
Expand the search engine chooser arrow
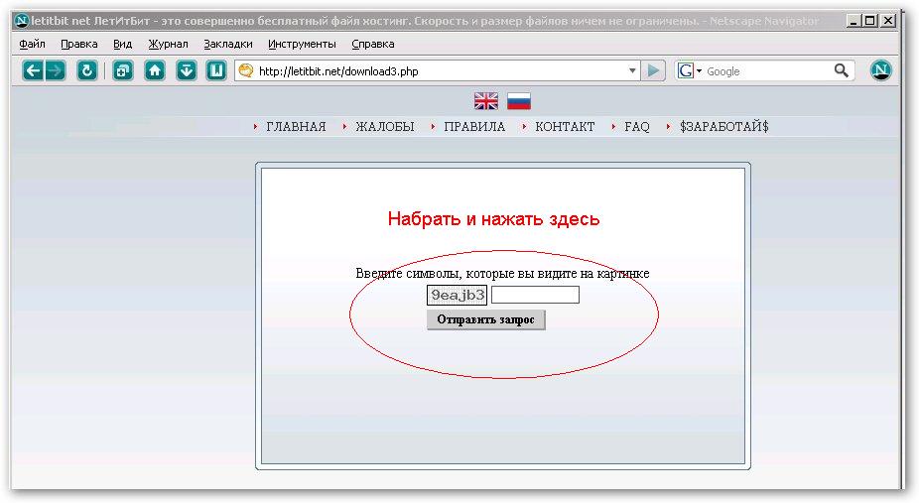click(x=699, y=71)
